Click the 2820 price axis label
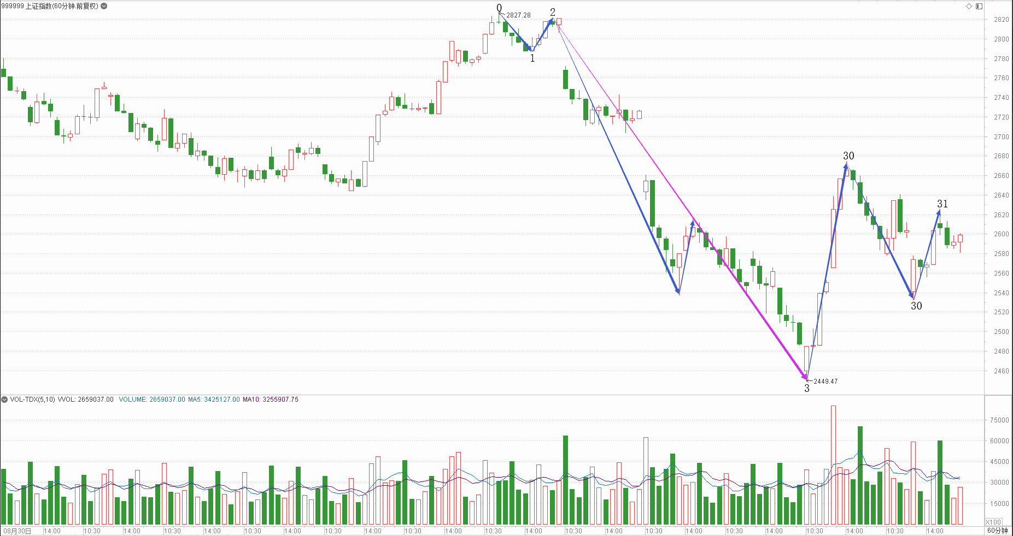The image size is (1013, 536). tap(1002, 20)
